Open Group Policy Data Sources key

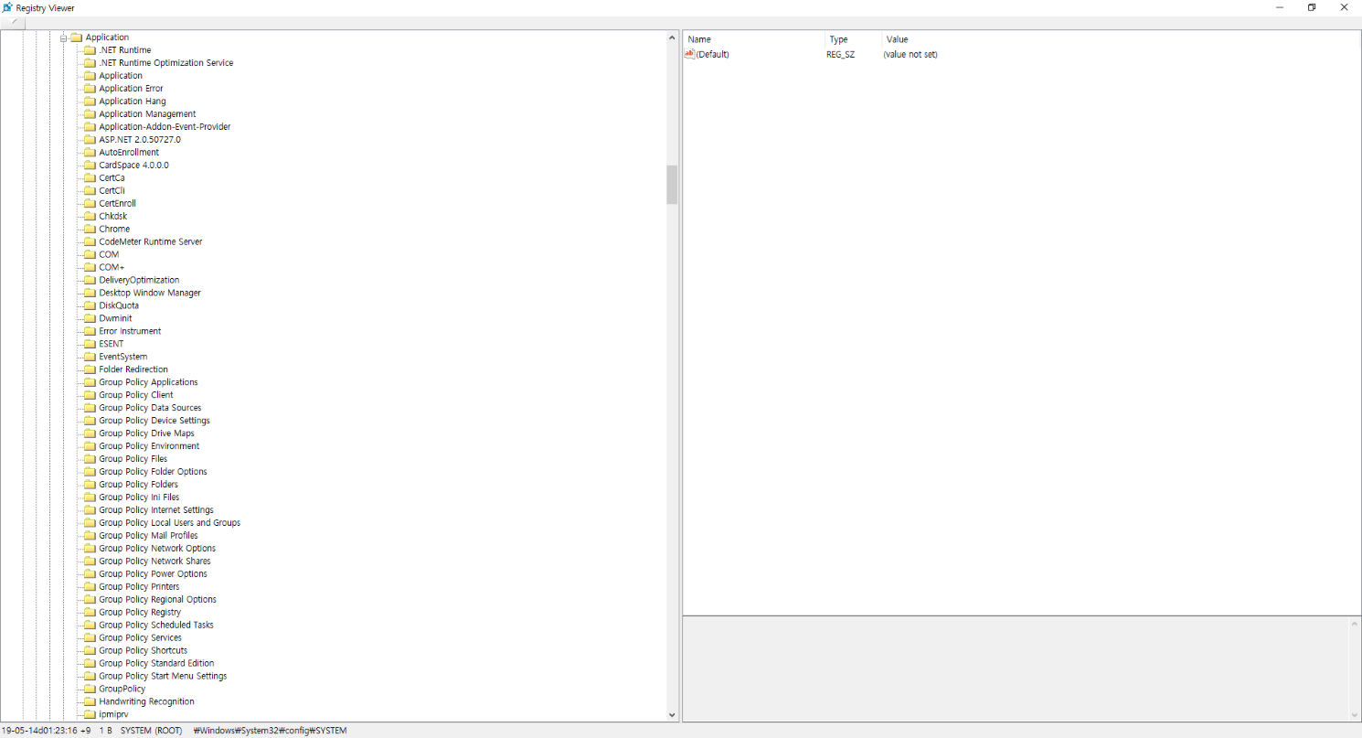(x=150, y=409)
